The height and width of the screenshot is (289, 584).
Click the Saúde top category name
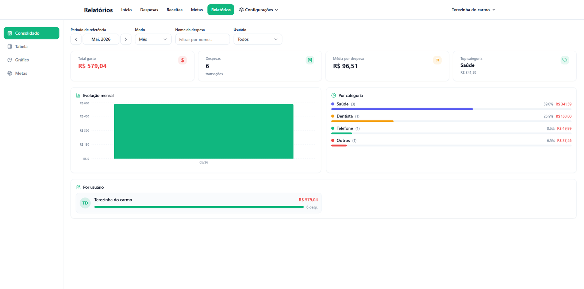click(x=468, y=65)
